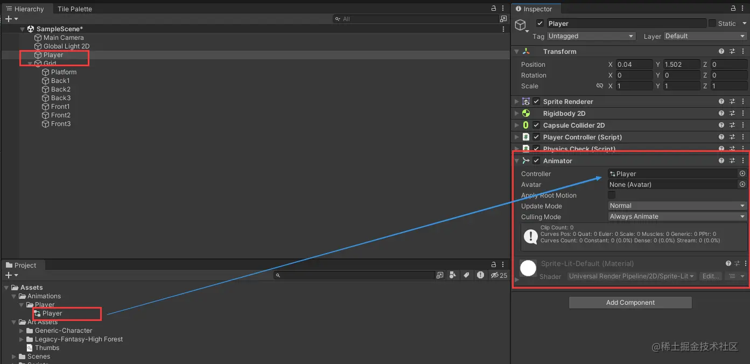Switch to the Tile Palette tab
Image resolution: width=750 pixels, height=364 pixels.
[75, 9]
